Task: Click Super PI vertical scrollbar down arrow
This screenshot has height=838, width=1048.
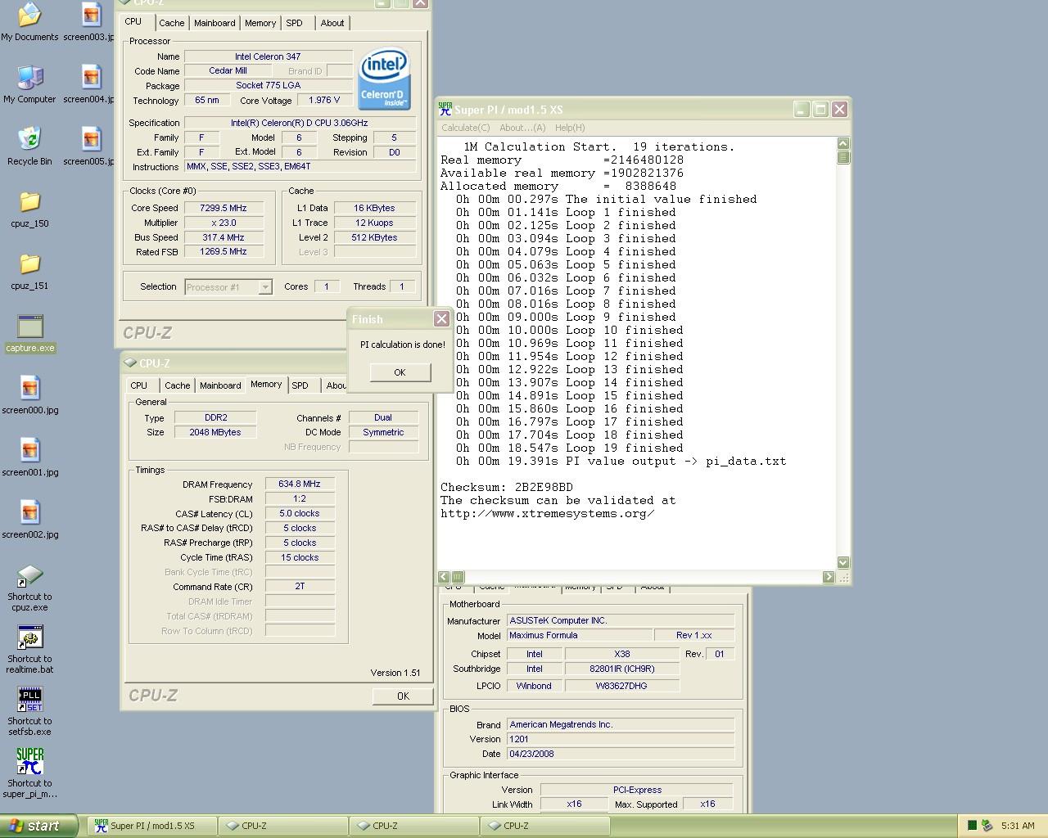Action: (x=843, y=562)
